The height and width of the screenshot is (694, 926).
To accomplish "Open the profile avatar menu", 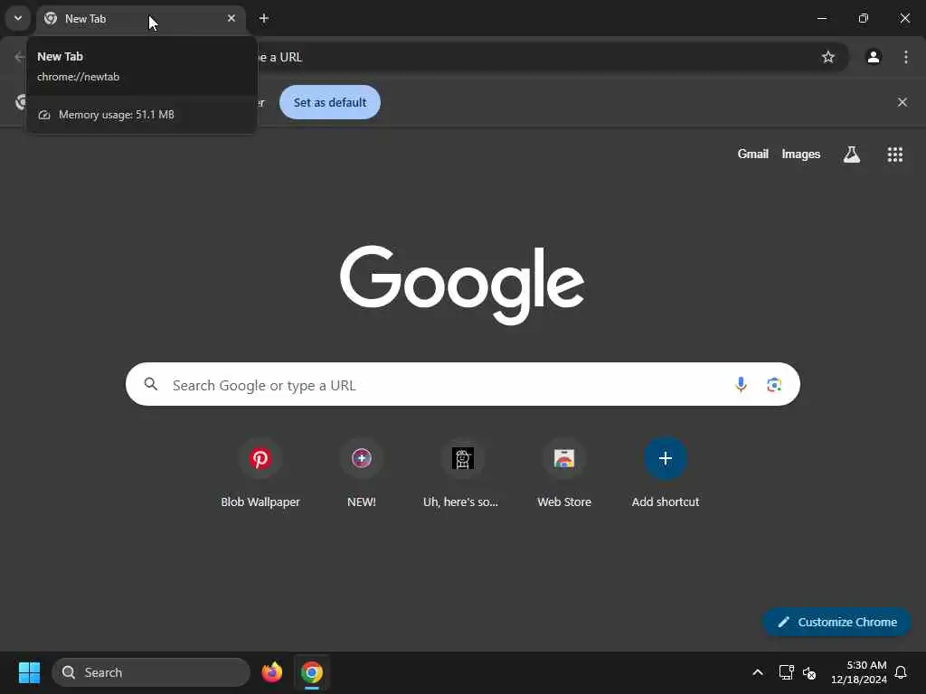I will [874, 57].
